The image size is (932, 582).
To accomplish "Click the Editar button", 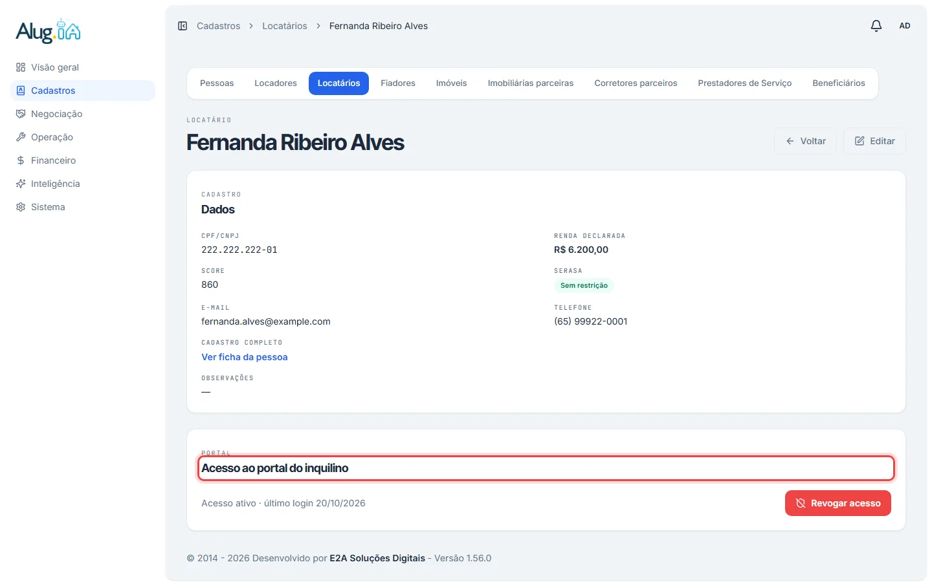I will coord(874,141).
